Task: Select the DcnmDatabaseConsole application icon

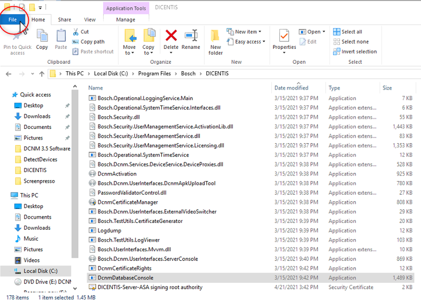Action: (x=92, y=278)
